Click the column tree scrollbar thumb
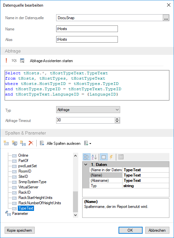174x238 pixels. [75, 202]
